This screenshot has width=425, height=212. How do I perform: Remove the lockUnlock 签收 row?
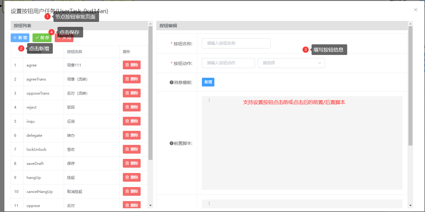pyautogui.click(x=132, y=149)
